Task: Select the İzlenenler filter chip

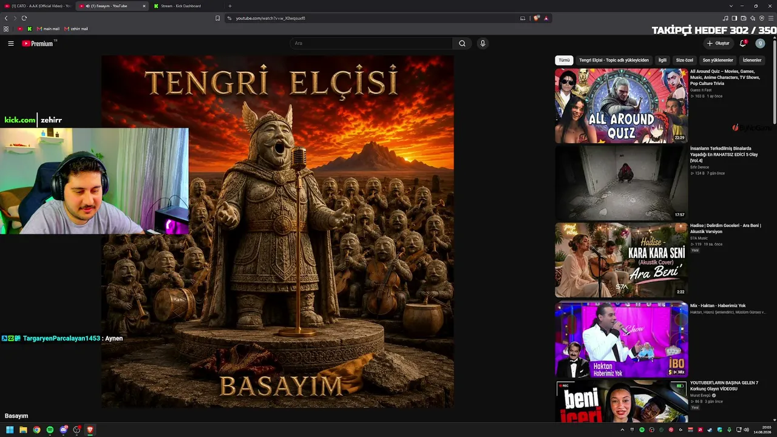Action: [752, 60]
